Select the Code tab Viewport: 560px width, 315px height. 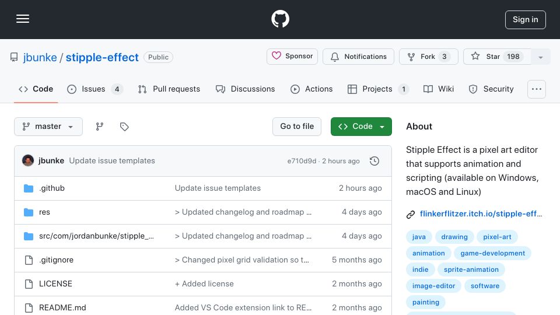click(36, 89)
